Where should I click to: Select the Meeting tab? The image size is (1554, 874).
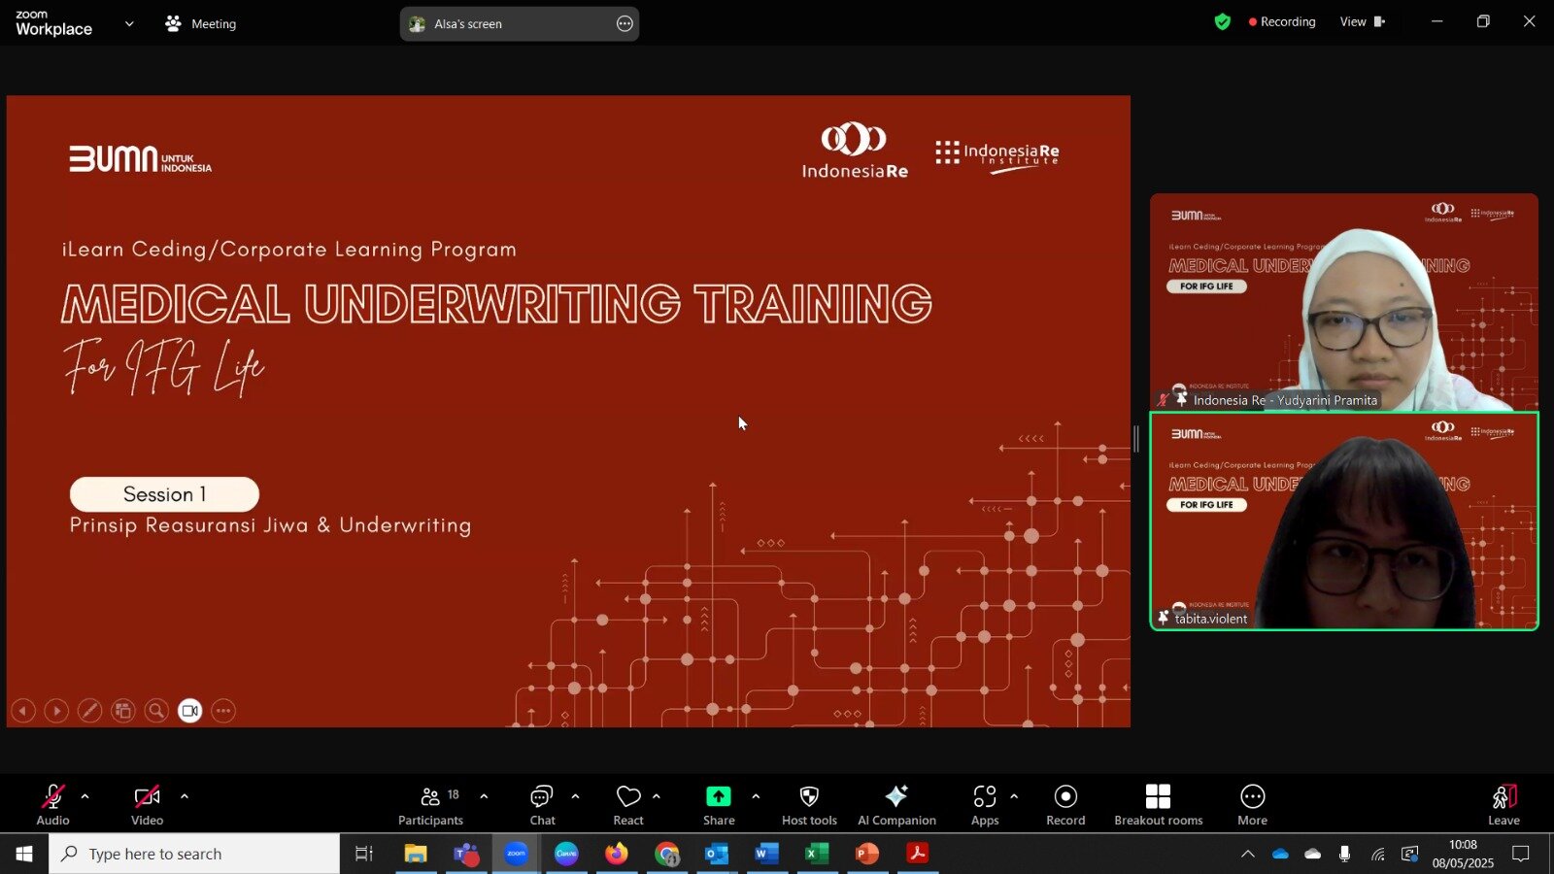(x=201, y=23)
